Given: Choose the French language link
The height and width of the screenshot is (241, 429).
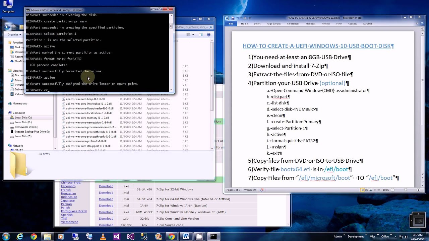Looking at the screenshot, I should coord(66,190).
